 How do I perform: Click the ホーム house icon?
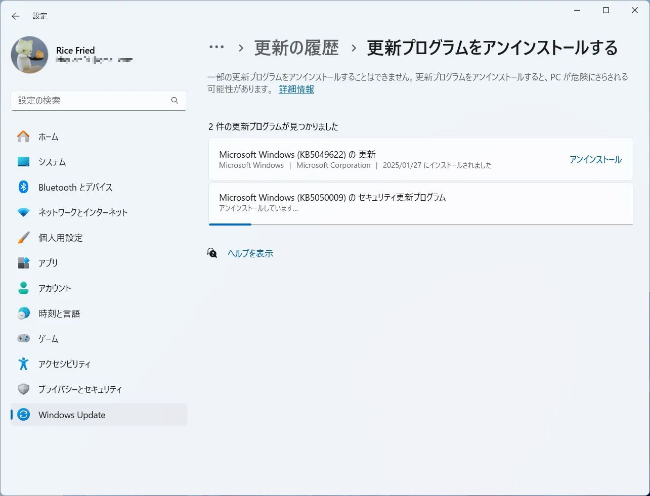(23, 137)
